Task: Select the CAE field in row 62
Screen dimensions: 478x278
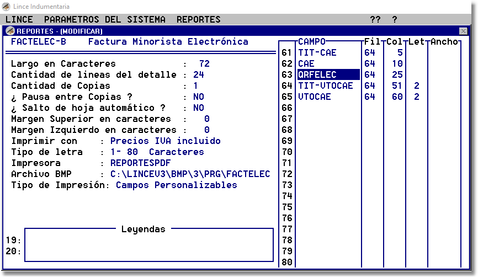Action: (306, 63)
